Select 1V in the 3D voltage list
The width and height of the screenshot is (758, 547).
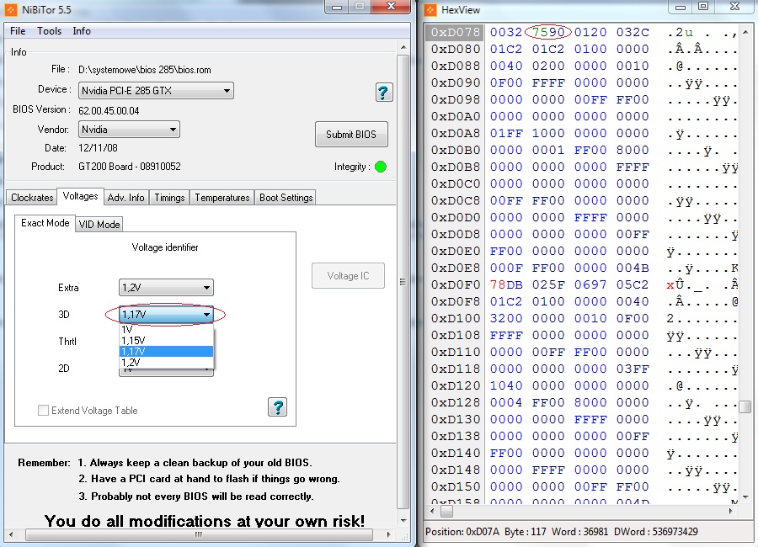tap(166, 330)
